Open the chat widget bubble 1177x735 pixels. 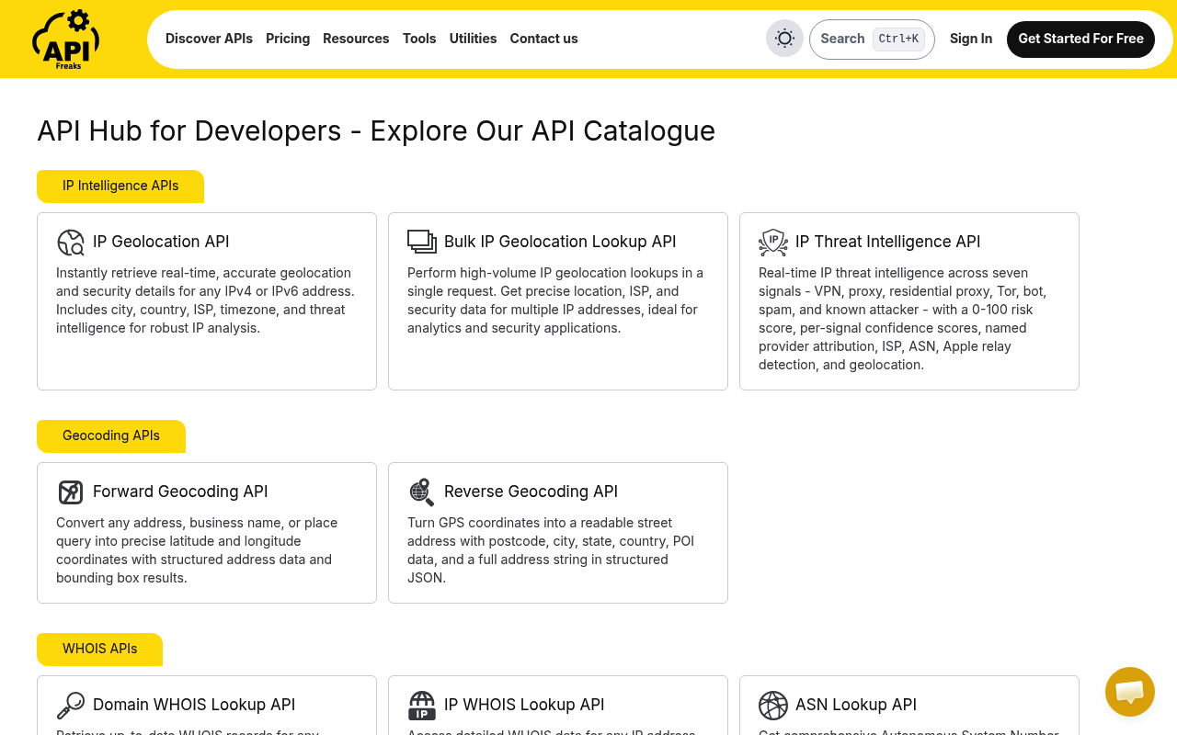1129,692
